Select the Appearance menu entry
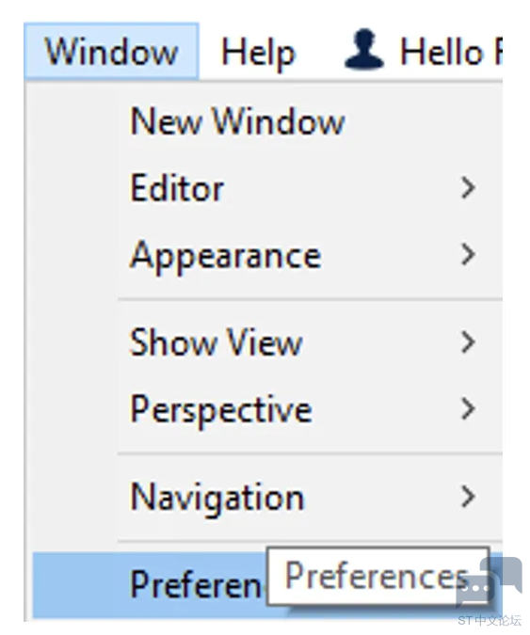This screenshot has height=635, width=530. [268, 255]
